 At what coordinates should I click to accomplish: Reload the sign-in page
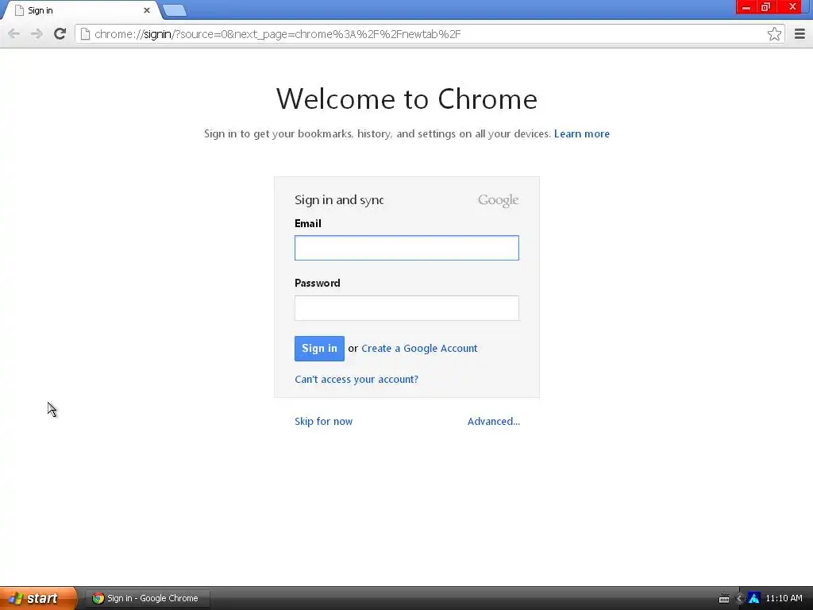(60, 34)
